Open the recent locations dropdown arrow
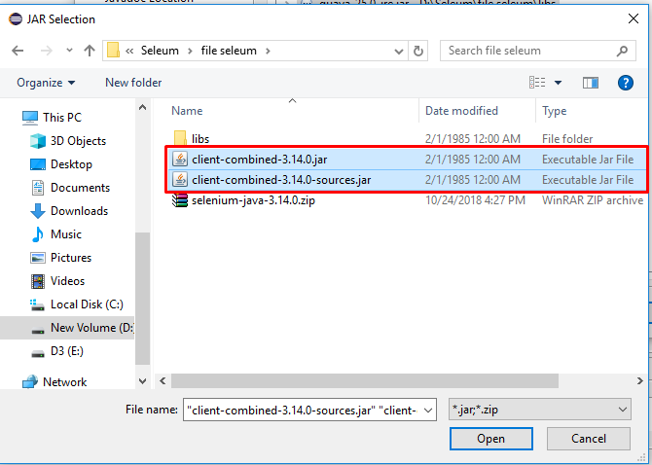The image size is (652, 465). [69, 51]
